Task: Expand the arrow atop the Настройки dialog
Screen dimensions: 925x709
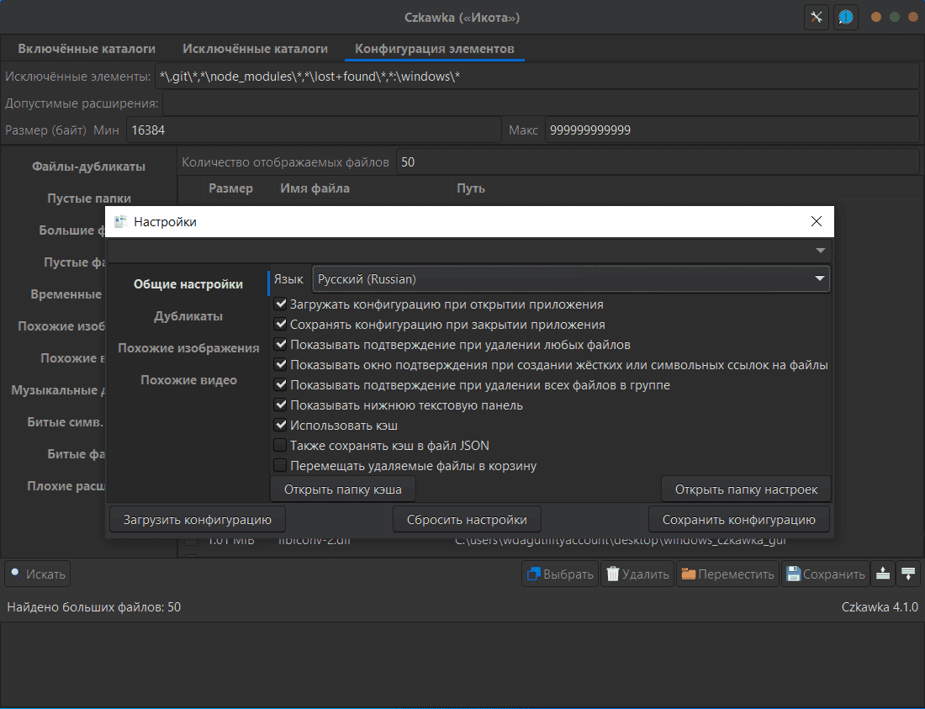Action: 820,251
